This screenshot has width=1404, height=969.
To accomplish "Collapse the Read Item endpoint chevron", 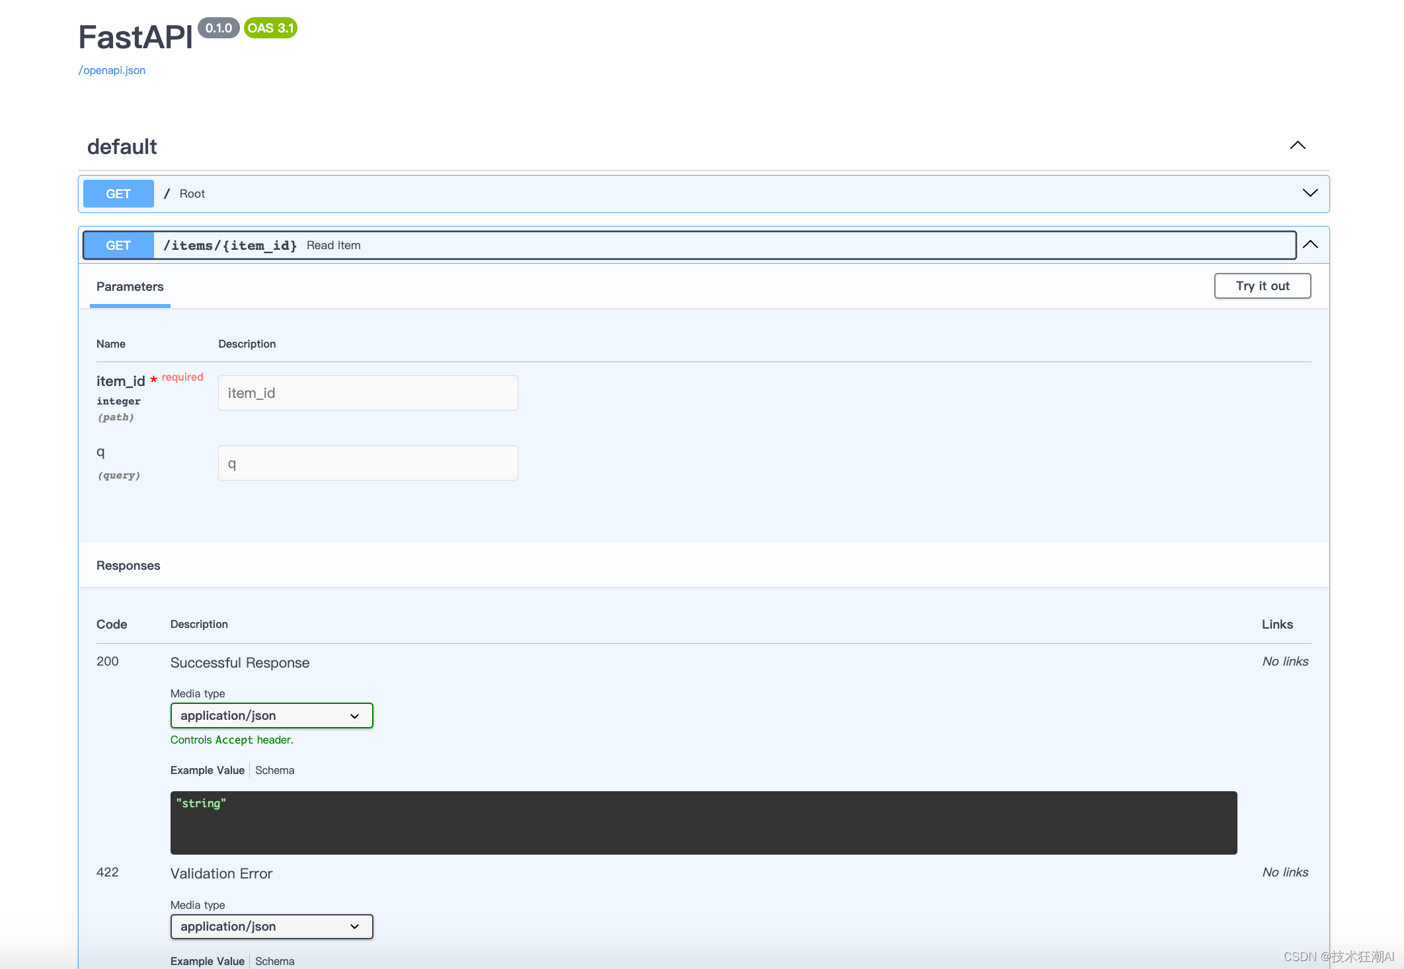I will (x=1310, y=245).
